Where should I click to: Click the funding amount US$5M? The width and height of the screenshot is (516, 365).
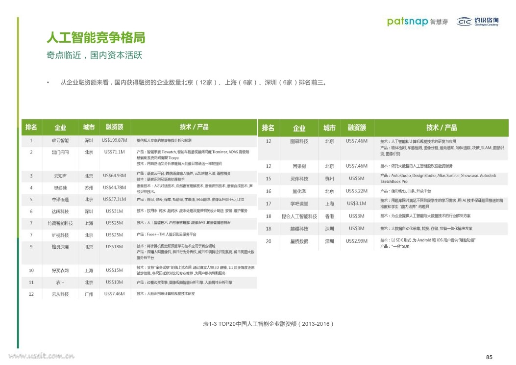[356, 179]
